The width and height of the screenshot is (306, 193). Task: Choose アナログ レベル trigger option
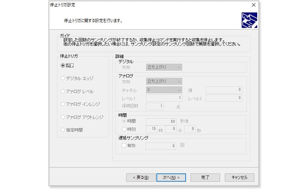tap(63, 91)
